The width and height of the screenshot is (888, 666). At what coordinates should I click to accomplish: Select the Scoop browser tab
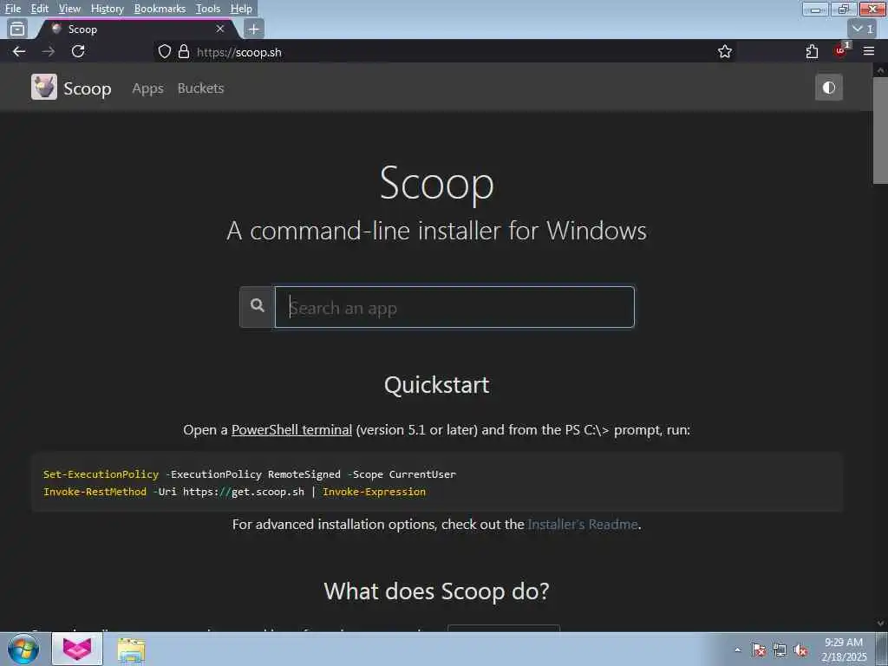[x=136, y=29]
